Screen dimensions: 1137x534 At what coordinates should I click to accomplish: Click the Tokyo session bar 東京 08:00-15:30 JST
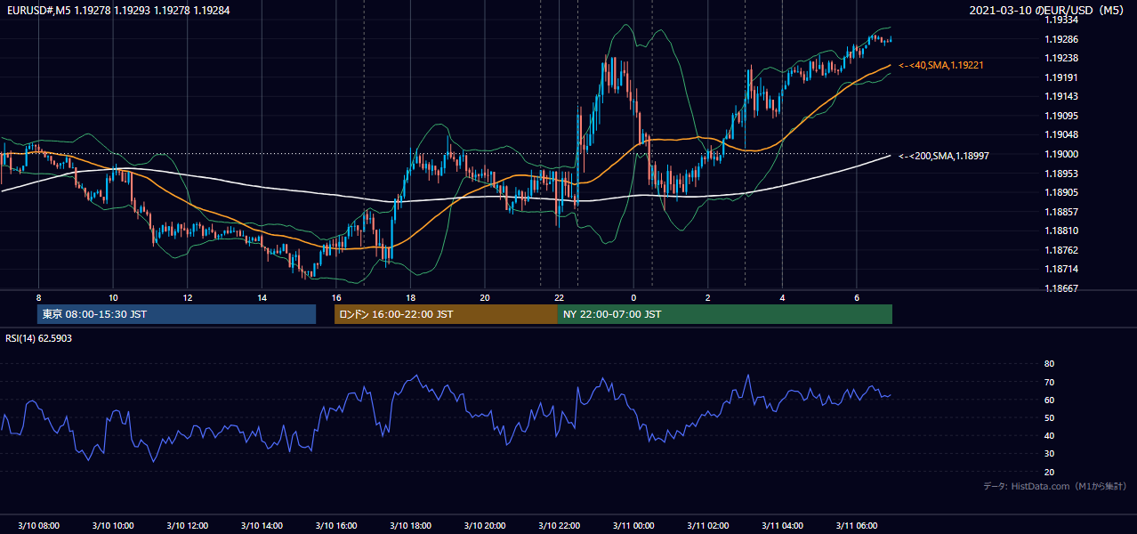pyautogui.click(x=176, y=314)
